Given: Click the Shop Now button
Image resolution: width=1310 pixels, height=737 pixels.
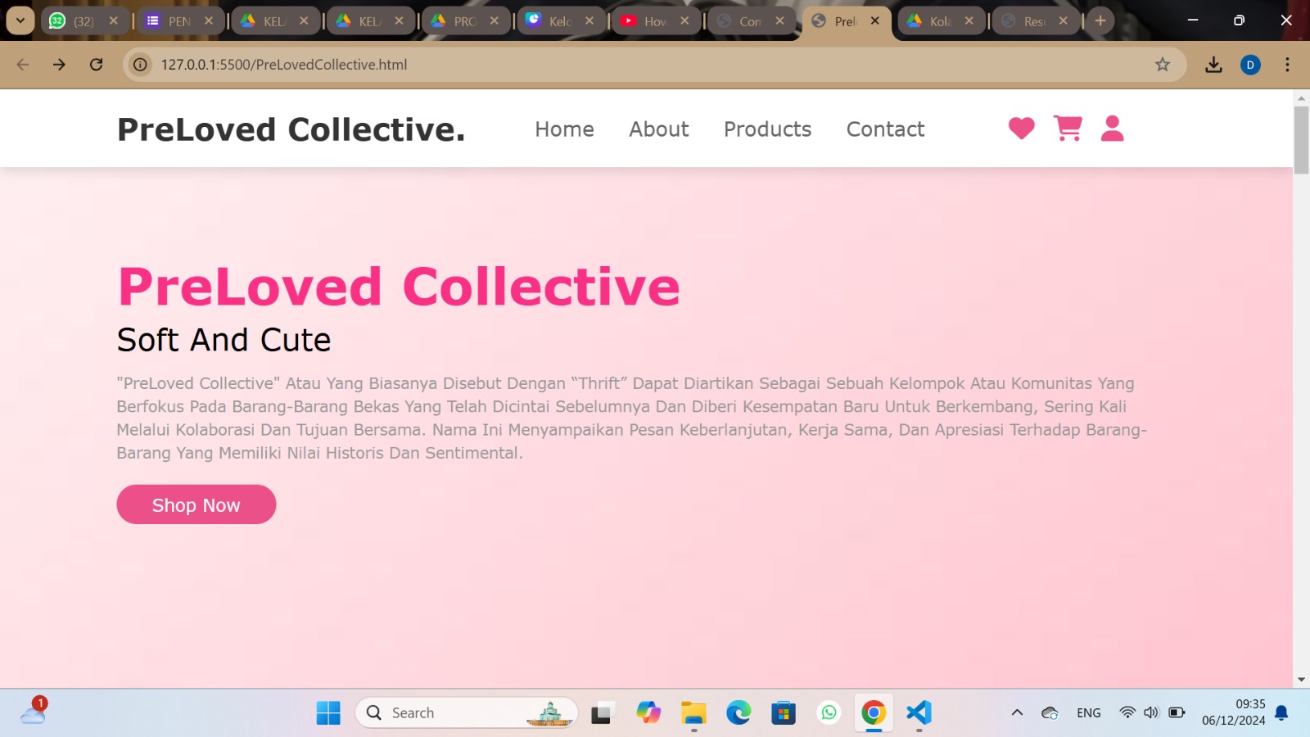Looking at the screenshot, I should [x=196, y=504].
